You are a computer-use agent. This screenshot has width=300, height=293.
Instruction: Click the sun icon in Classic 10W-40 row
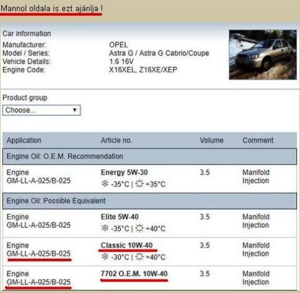point(140,256)
